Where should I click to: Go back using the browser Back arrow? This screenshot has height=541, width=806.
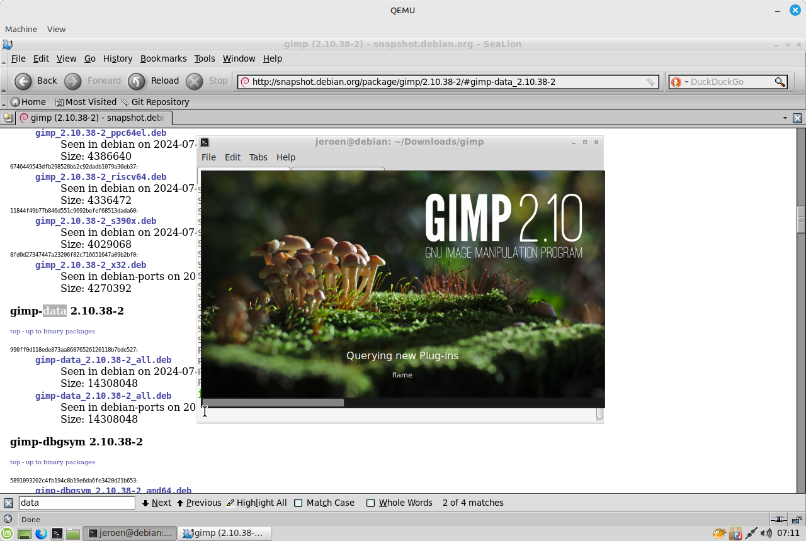(23, 81)
